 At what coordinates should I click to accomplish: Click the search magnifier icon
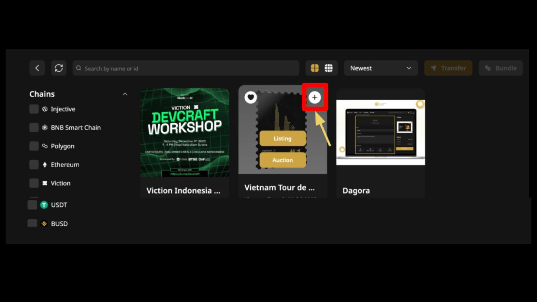79,68
